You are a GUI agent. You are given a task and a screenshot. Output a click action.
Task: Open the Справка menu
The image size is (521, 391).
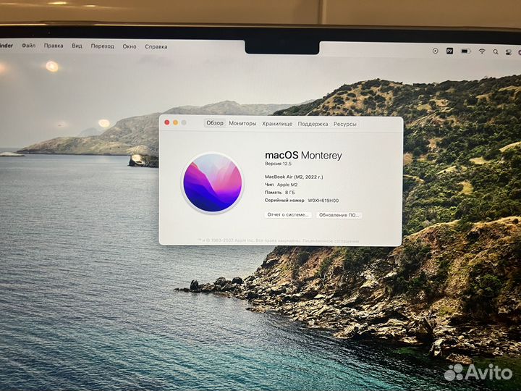pos(156,47)
